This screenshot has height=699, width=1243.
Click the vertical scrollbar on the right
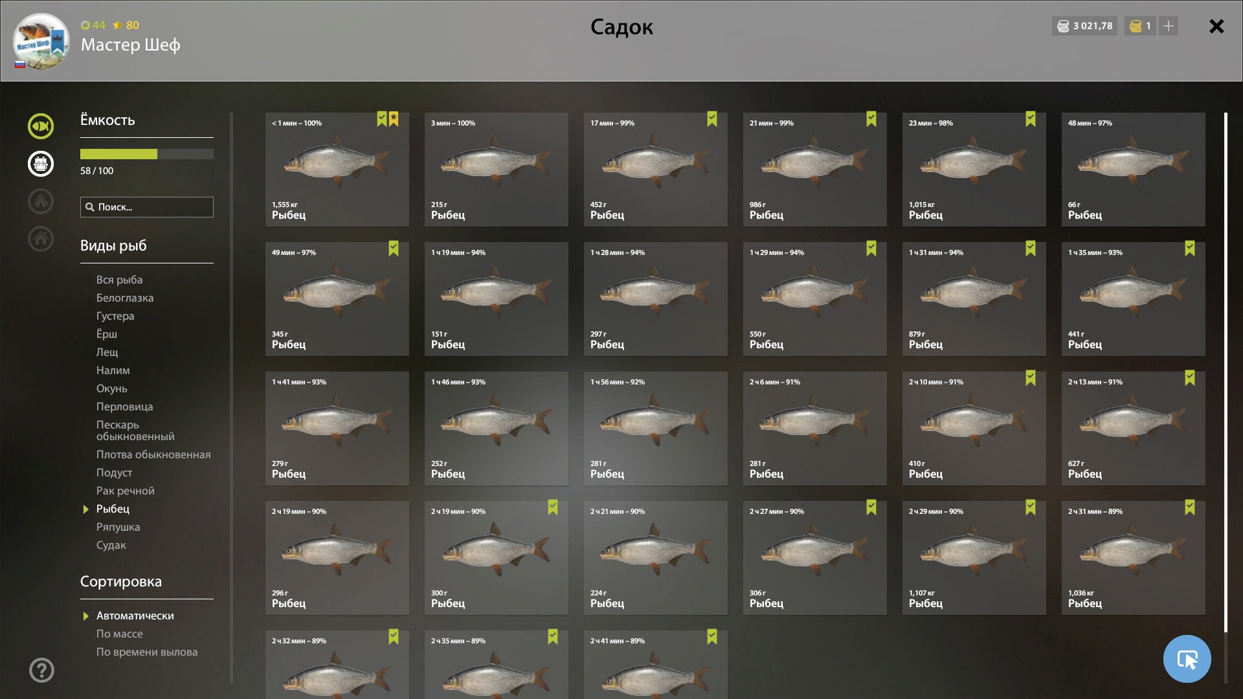tap(1226, 372)
